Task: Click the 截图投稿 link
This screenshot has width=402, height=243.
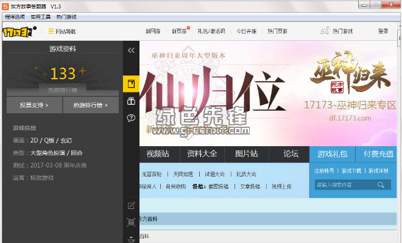Action: click(219, 186)
